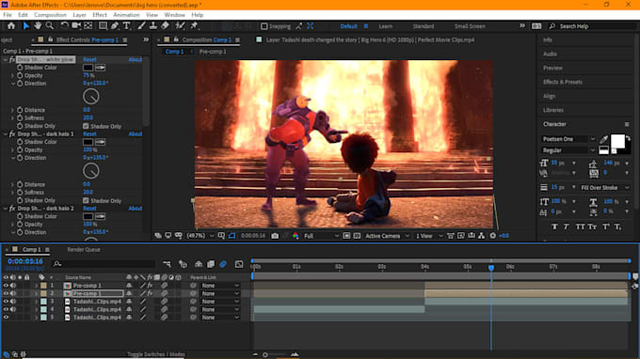Open the Animation menu

point(126,15)
